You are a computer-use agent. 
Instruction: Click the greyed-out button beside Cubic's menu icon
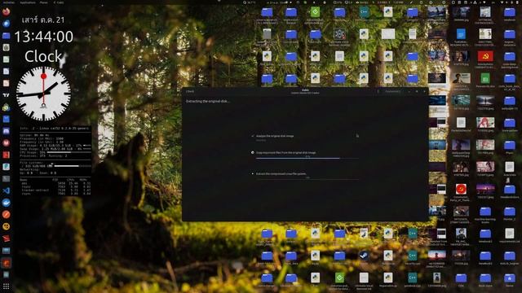(x=392, y=91)
